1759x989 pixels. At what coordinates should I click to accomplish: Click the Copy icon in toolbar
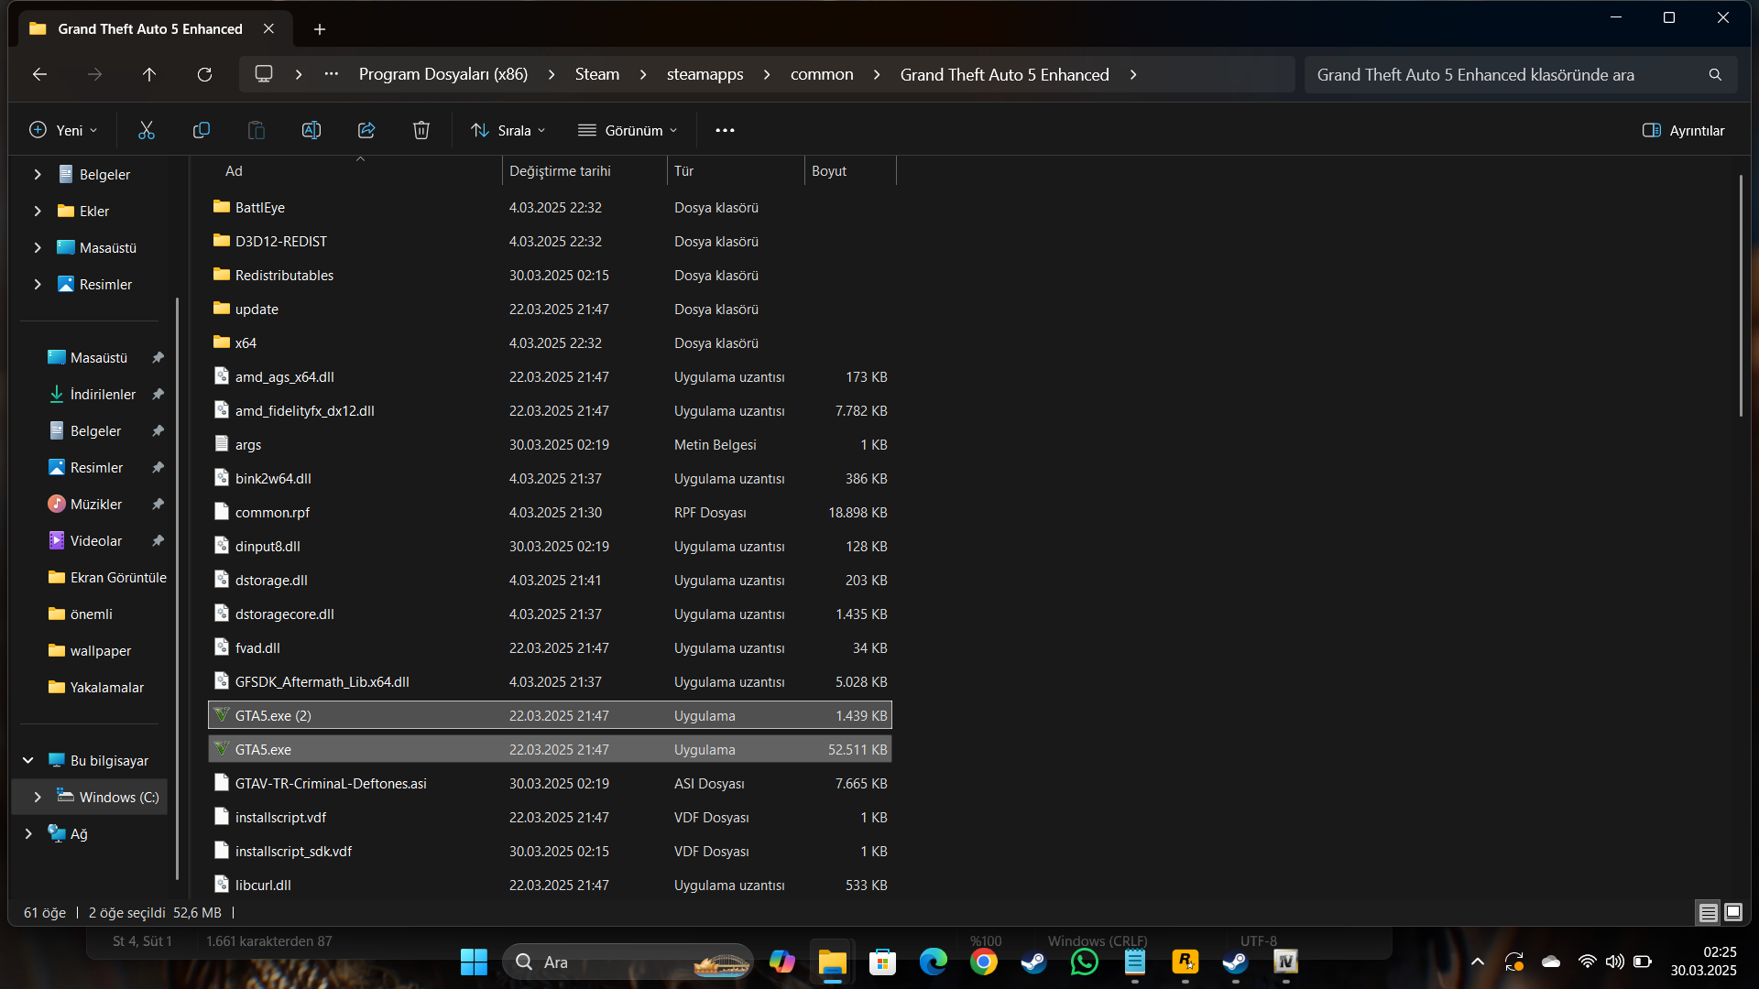click(x=202, y=130)
